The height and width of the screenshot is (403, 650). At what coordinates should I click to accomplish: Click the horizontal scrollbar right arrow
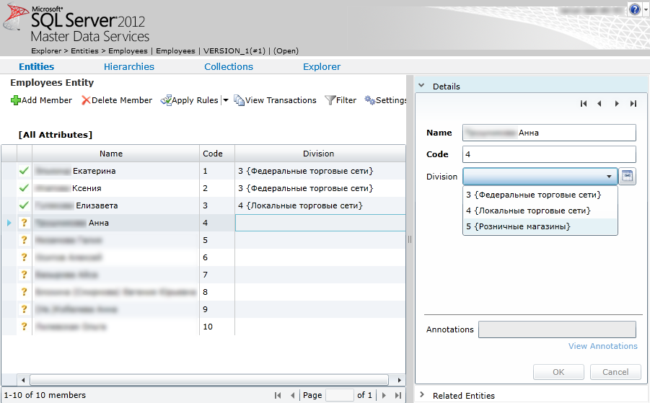(x=399, y=380)
